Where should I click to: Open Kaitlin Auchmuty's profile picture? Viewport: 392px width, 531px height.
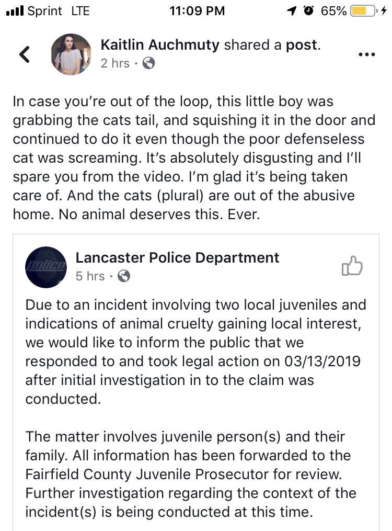[x=71, y=54]
